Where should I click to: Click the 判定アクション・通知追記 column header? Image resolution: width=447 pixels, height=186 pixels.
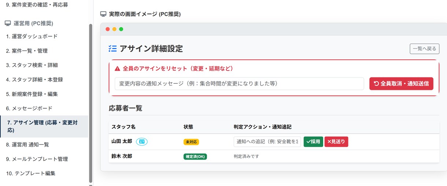pyautogui.click(x=262, y=127)
